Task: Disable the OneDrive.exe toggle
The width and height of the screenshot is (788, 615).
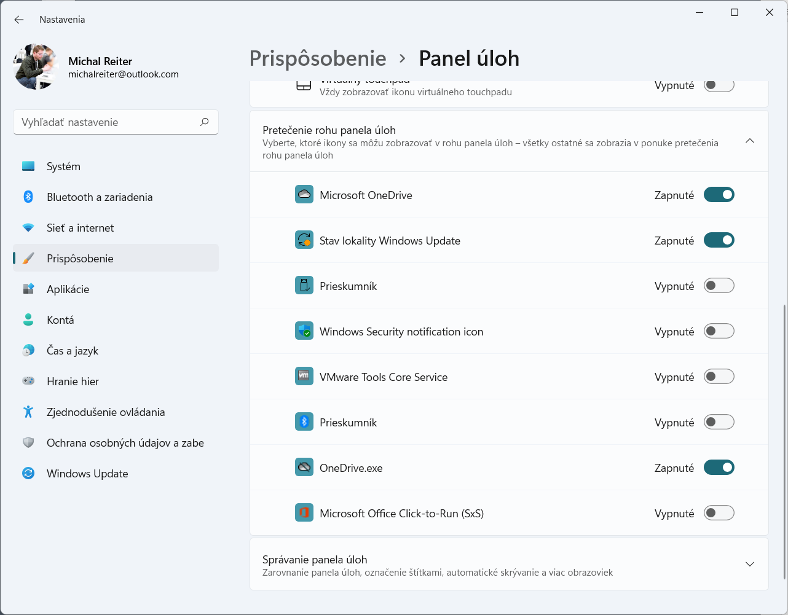Action: click(719, 468)
